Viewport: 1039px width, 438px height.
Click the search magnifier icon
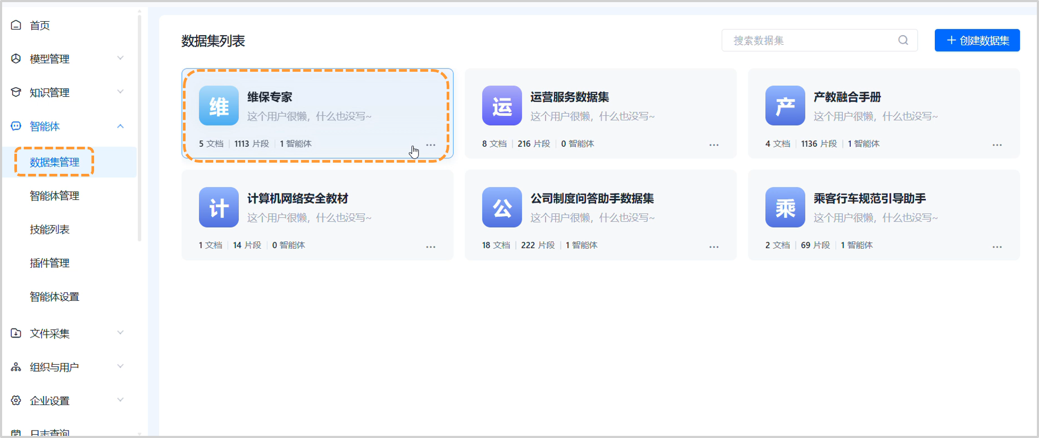point(903,40)
